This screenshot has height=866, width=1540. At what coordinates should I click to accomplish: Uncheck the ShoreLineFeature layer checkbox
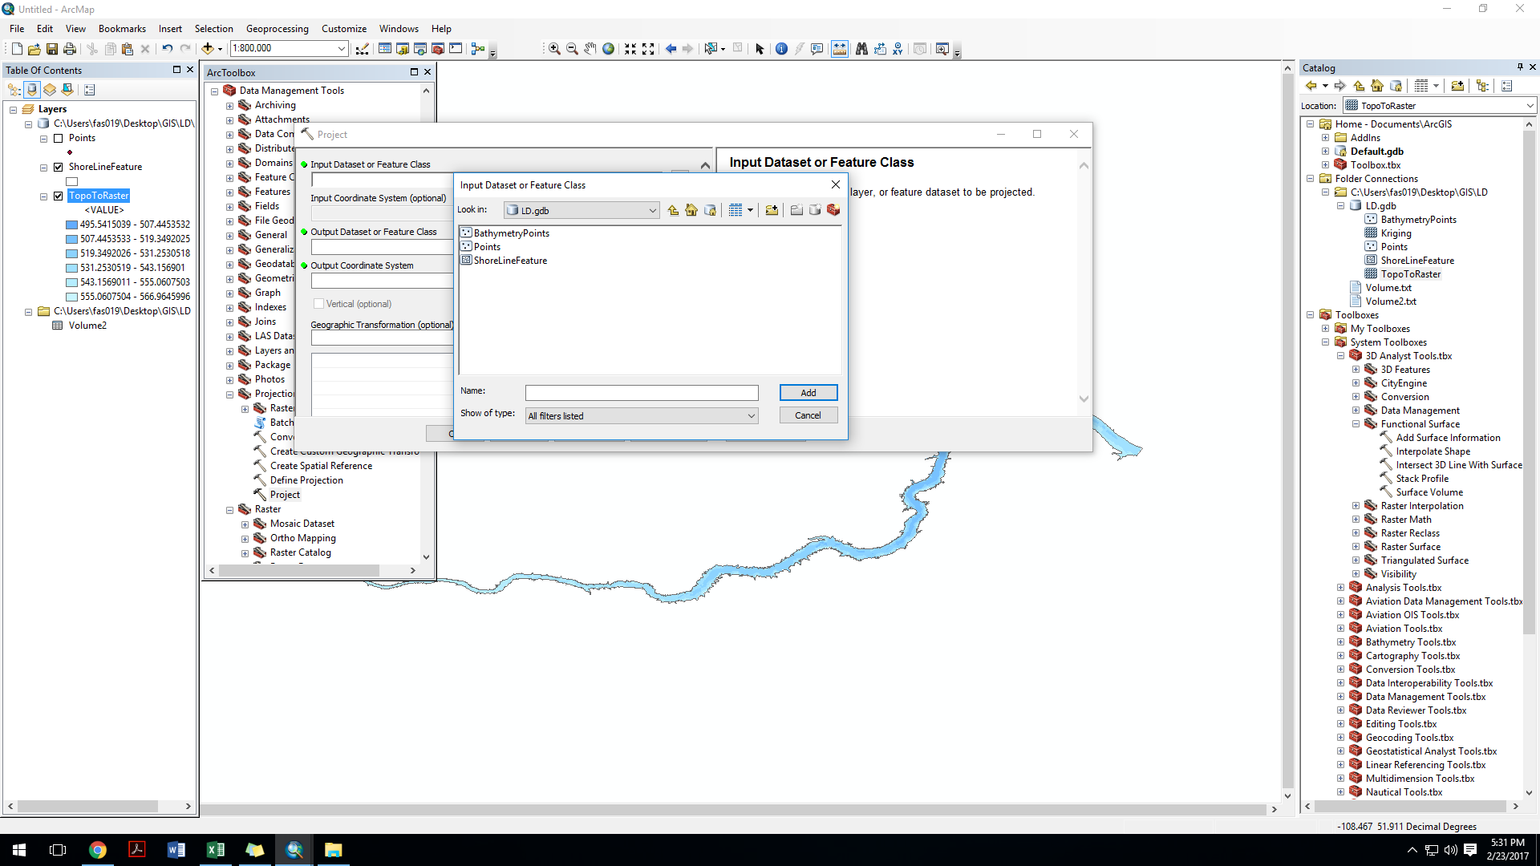58,167
